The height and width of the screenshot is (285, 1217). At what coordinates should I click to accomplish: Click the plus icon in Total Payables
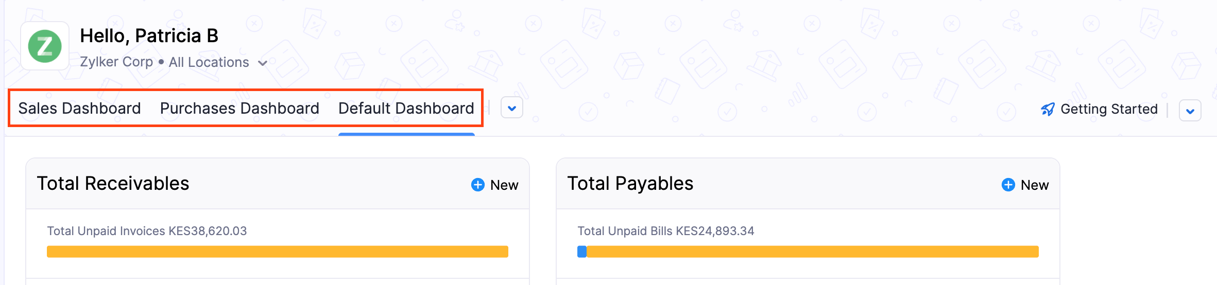point(1008,185)
